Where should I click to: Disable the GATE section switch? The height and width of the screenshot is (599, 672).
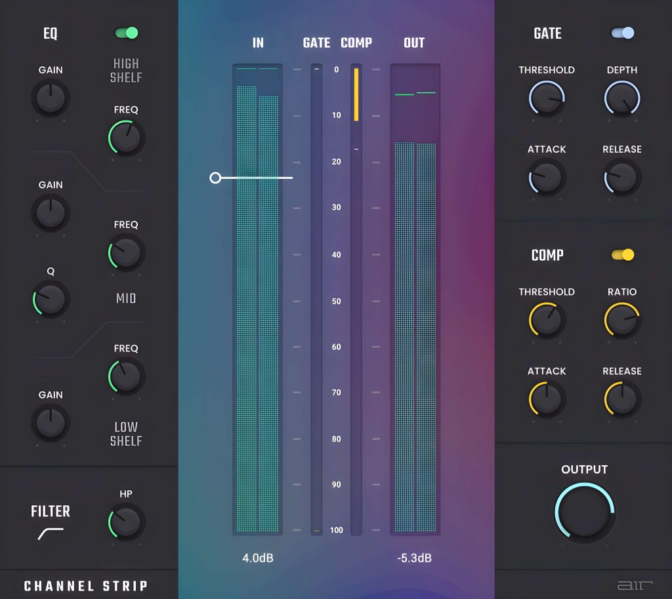coord(622,33)
